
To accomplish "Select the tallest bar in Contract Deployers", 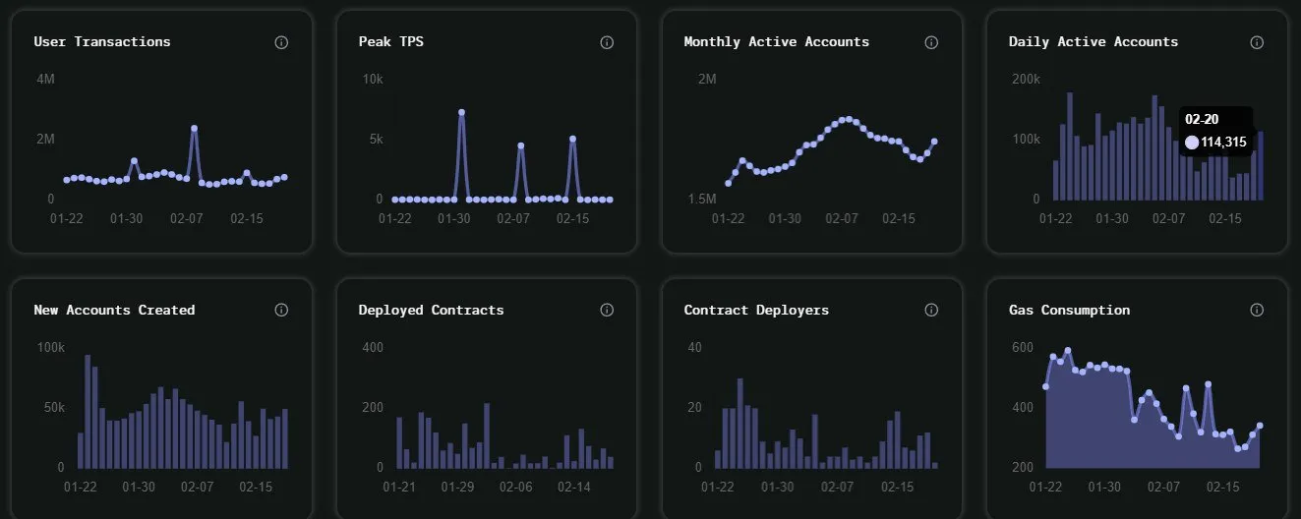I will coord(740,423).
